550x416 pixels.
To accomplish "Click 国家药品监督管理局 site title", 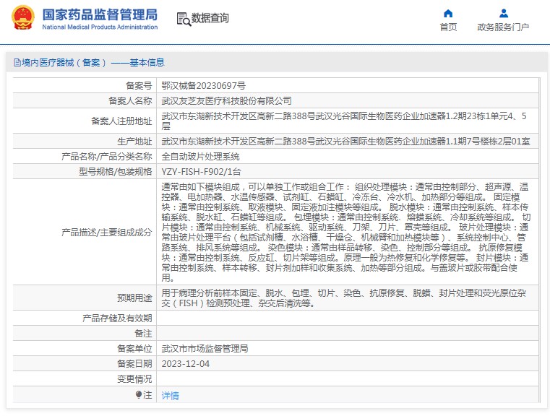I will pos(100,14).
